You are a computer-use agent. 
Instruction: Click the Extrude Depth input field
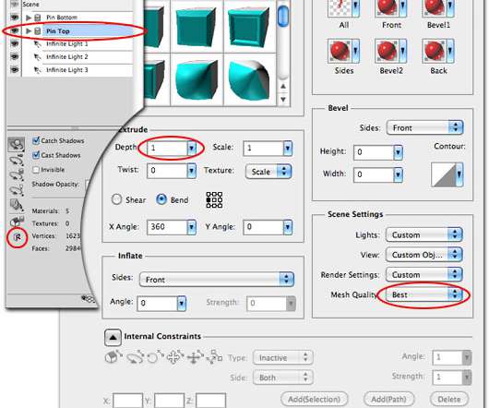coord(167,148)
